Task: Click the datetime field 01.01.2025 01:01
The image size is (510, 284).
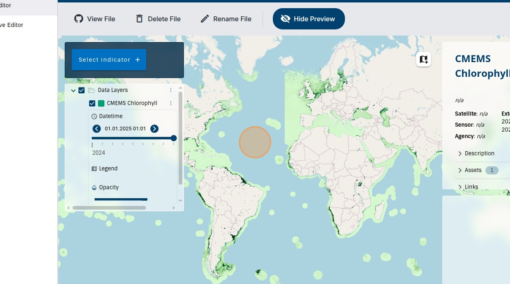Action: pos(125,129)
